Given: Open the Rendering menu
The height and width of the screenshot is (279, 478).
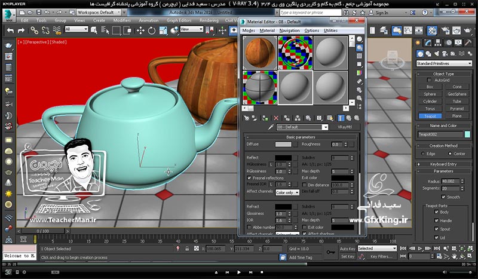Looking at the screenshot, I should point(209,20).
